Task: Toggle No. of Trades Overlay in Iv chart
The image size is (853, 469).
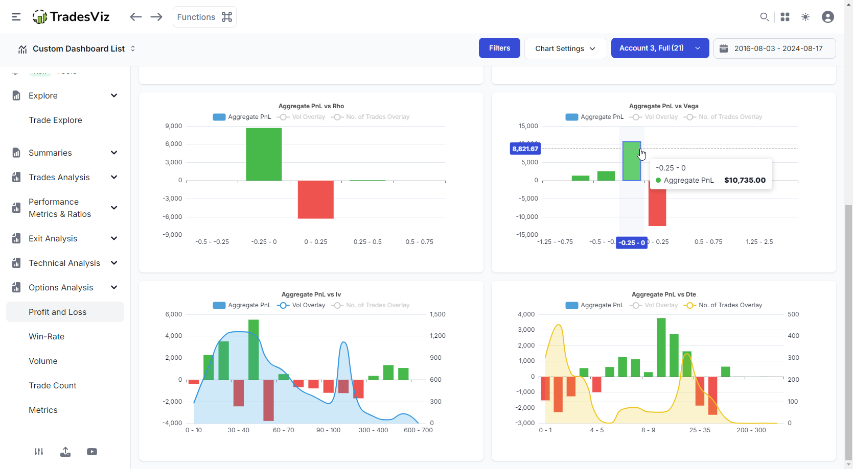Action: click(x=370, y=305)
